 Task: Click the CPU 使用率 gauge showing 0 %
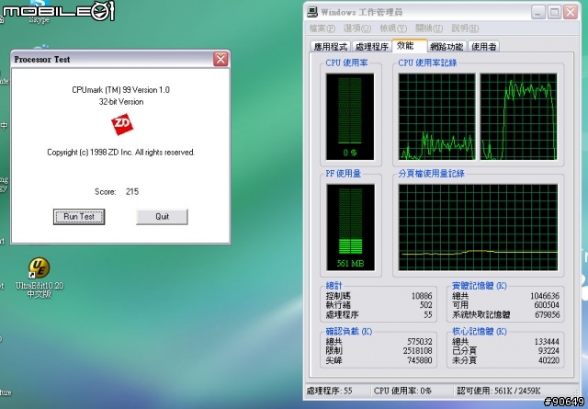350,117
